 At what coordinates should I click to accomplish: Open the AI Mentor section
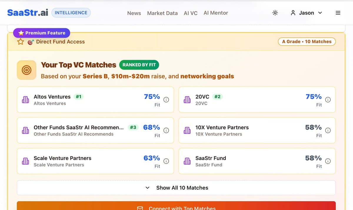click(216, 13)
